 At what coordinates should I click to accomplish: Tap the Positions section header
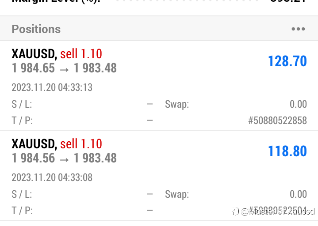click(159, 29)
